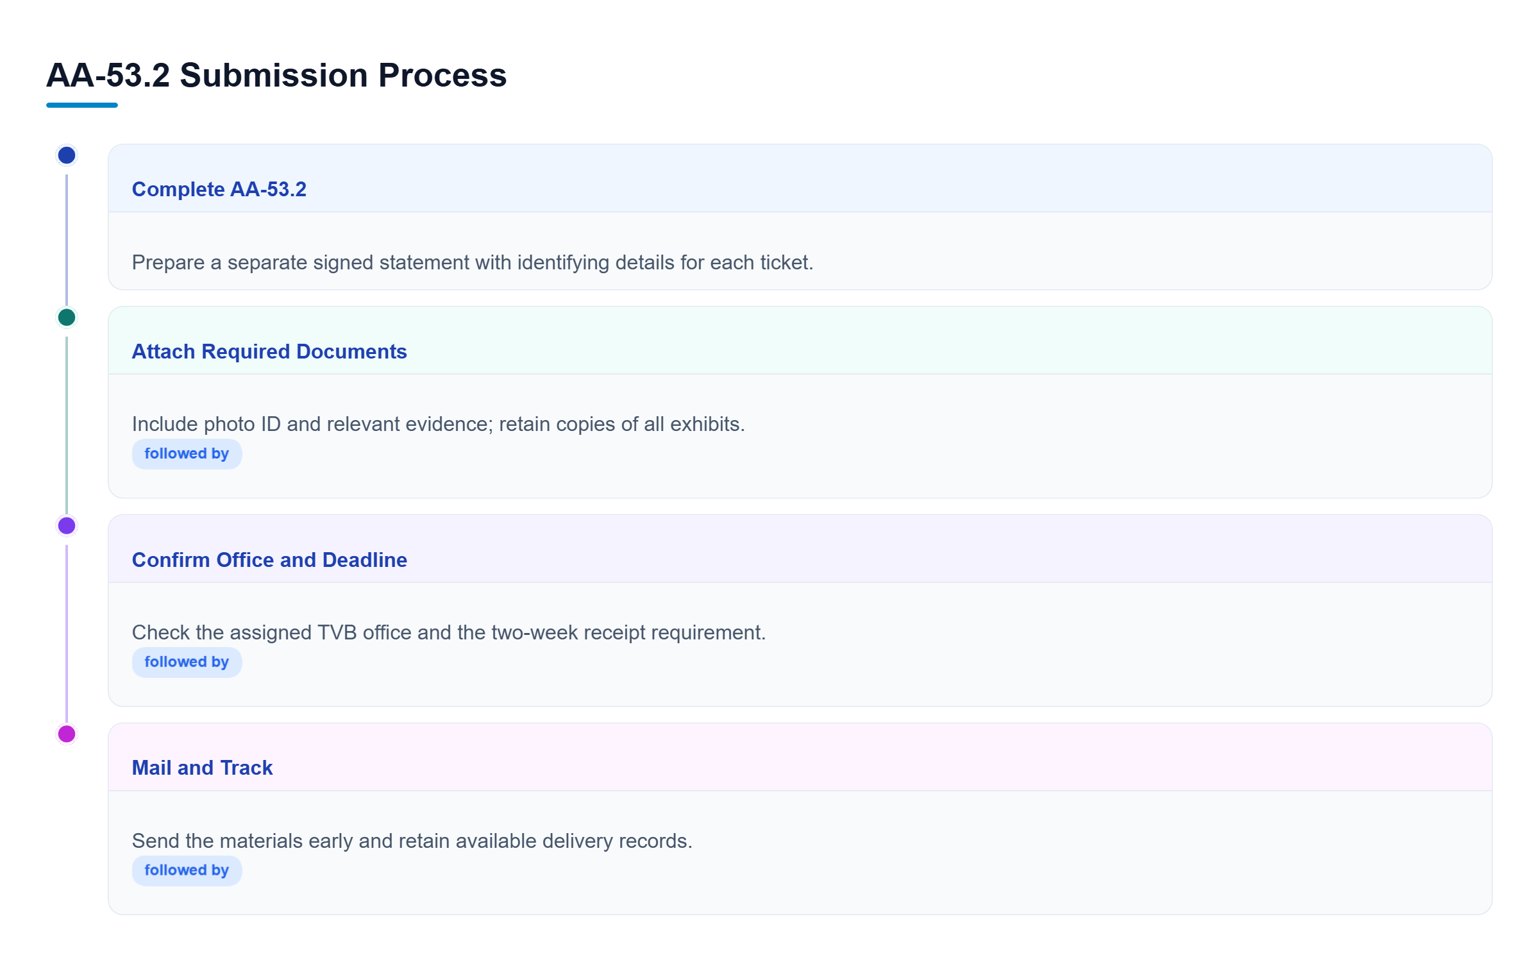The height and width of the screenshot is (962, 1539).
Task: Click the 'followed by' badge under Attach Required Documents
Action: coord(187,454)
